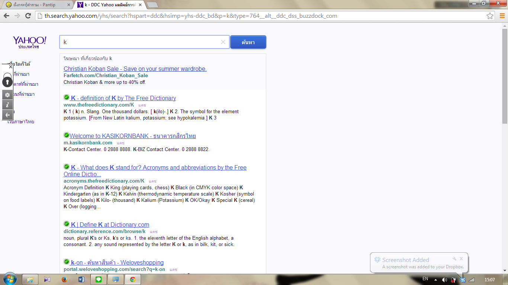Open LINE from the taskbar
Screen dimensions: 508x285
click(x=99, y=279)
